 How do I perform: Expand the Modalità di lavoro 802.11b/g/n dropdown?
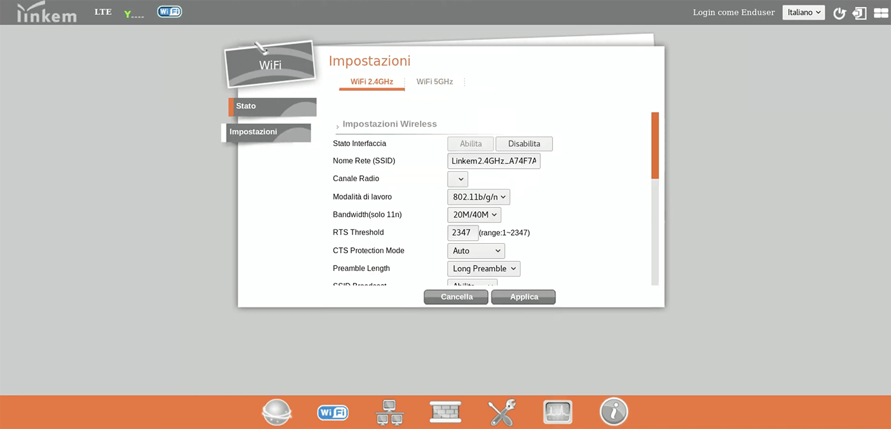[478, 197]
